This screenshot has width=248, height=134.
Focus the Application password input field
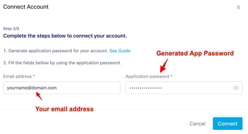(184, 88)
